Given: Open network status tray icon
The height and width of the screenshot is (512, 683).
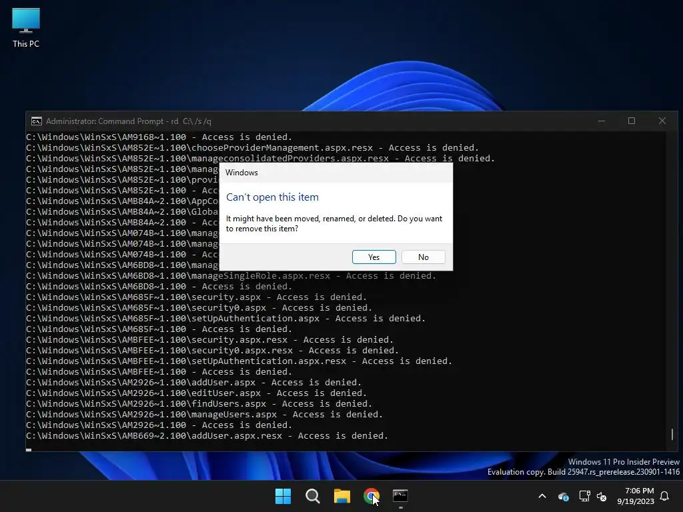Looking at the screenshot, I should pos(584,496).
